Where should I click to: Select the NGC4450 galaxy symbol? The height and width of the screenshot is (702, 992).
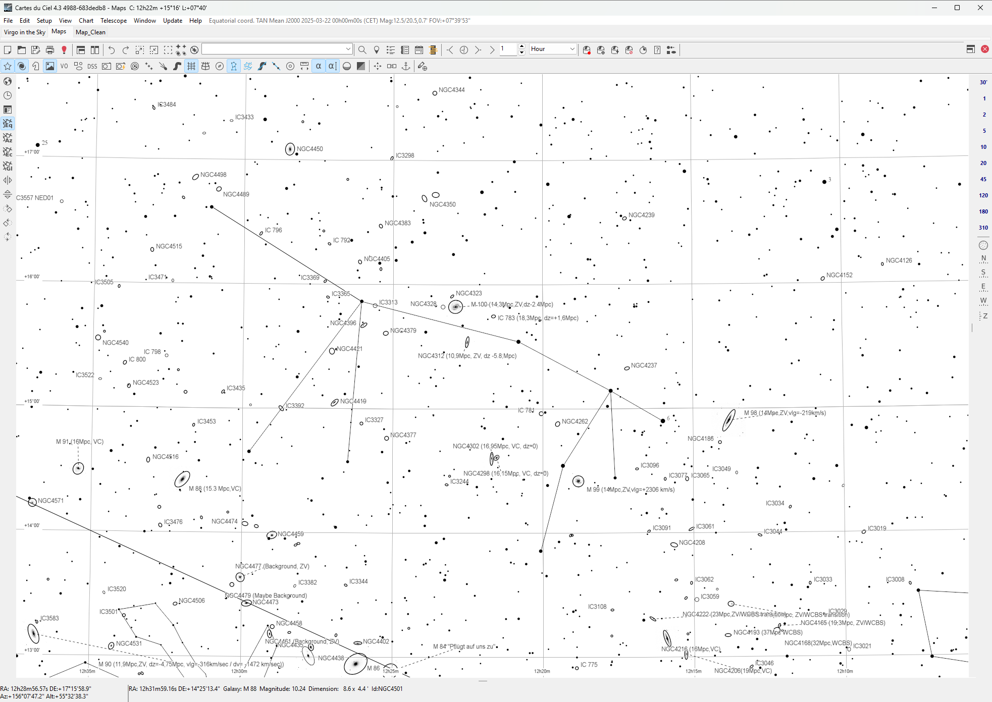pyautogui.click(x=290, y=149)
